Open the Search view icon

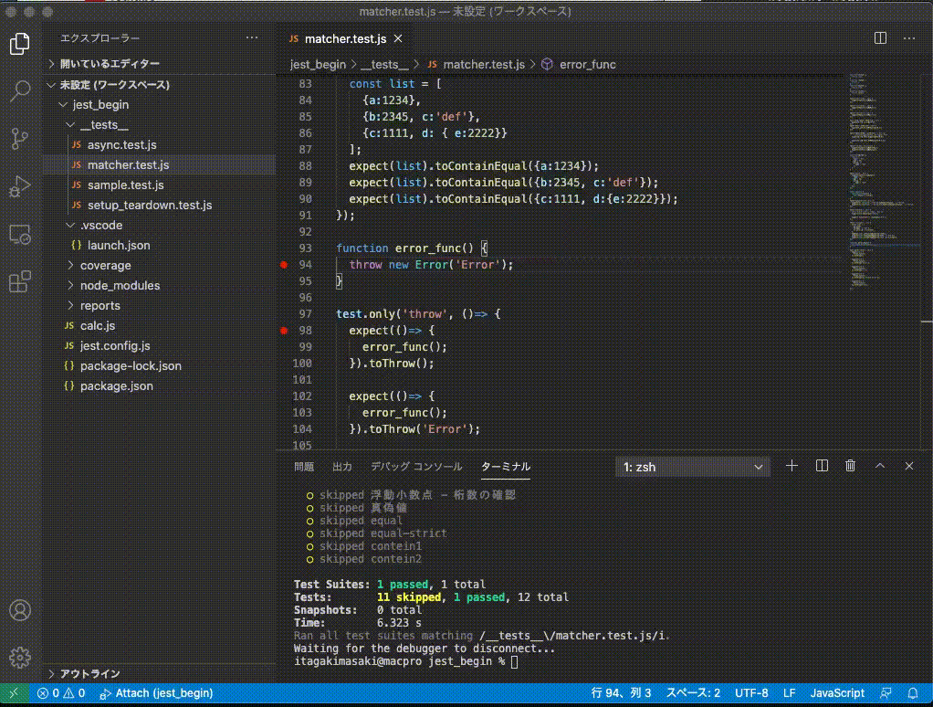20,91
